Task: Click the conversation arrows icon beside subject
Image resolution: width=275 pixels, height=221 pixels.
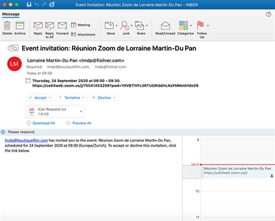Action: point(13,48)
